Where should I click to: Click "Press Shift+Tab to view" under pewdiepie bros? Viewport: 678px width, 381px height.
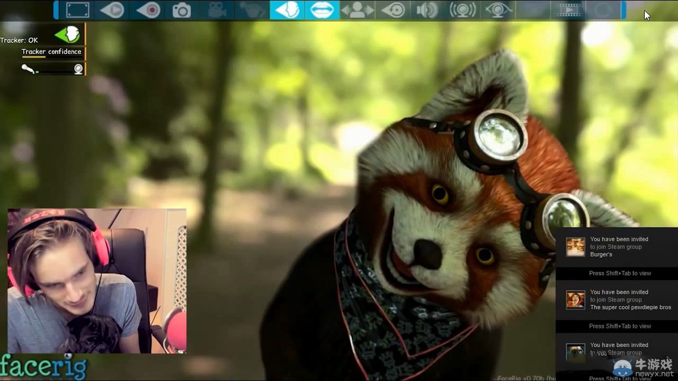pyautogui.click(x=620, y=326)
